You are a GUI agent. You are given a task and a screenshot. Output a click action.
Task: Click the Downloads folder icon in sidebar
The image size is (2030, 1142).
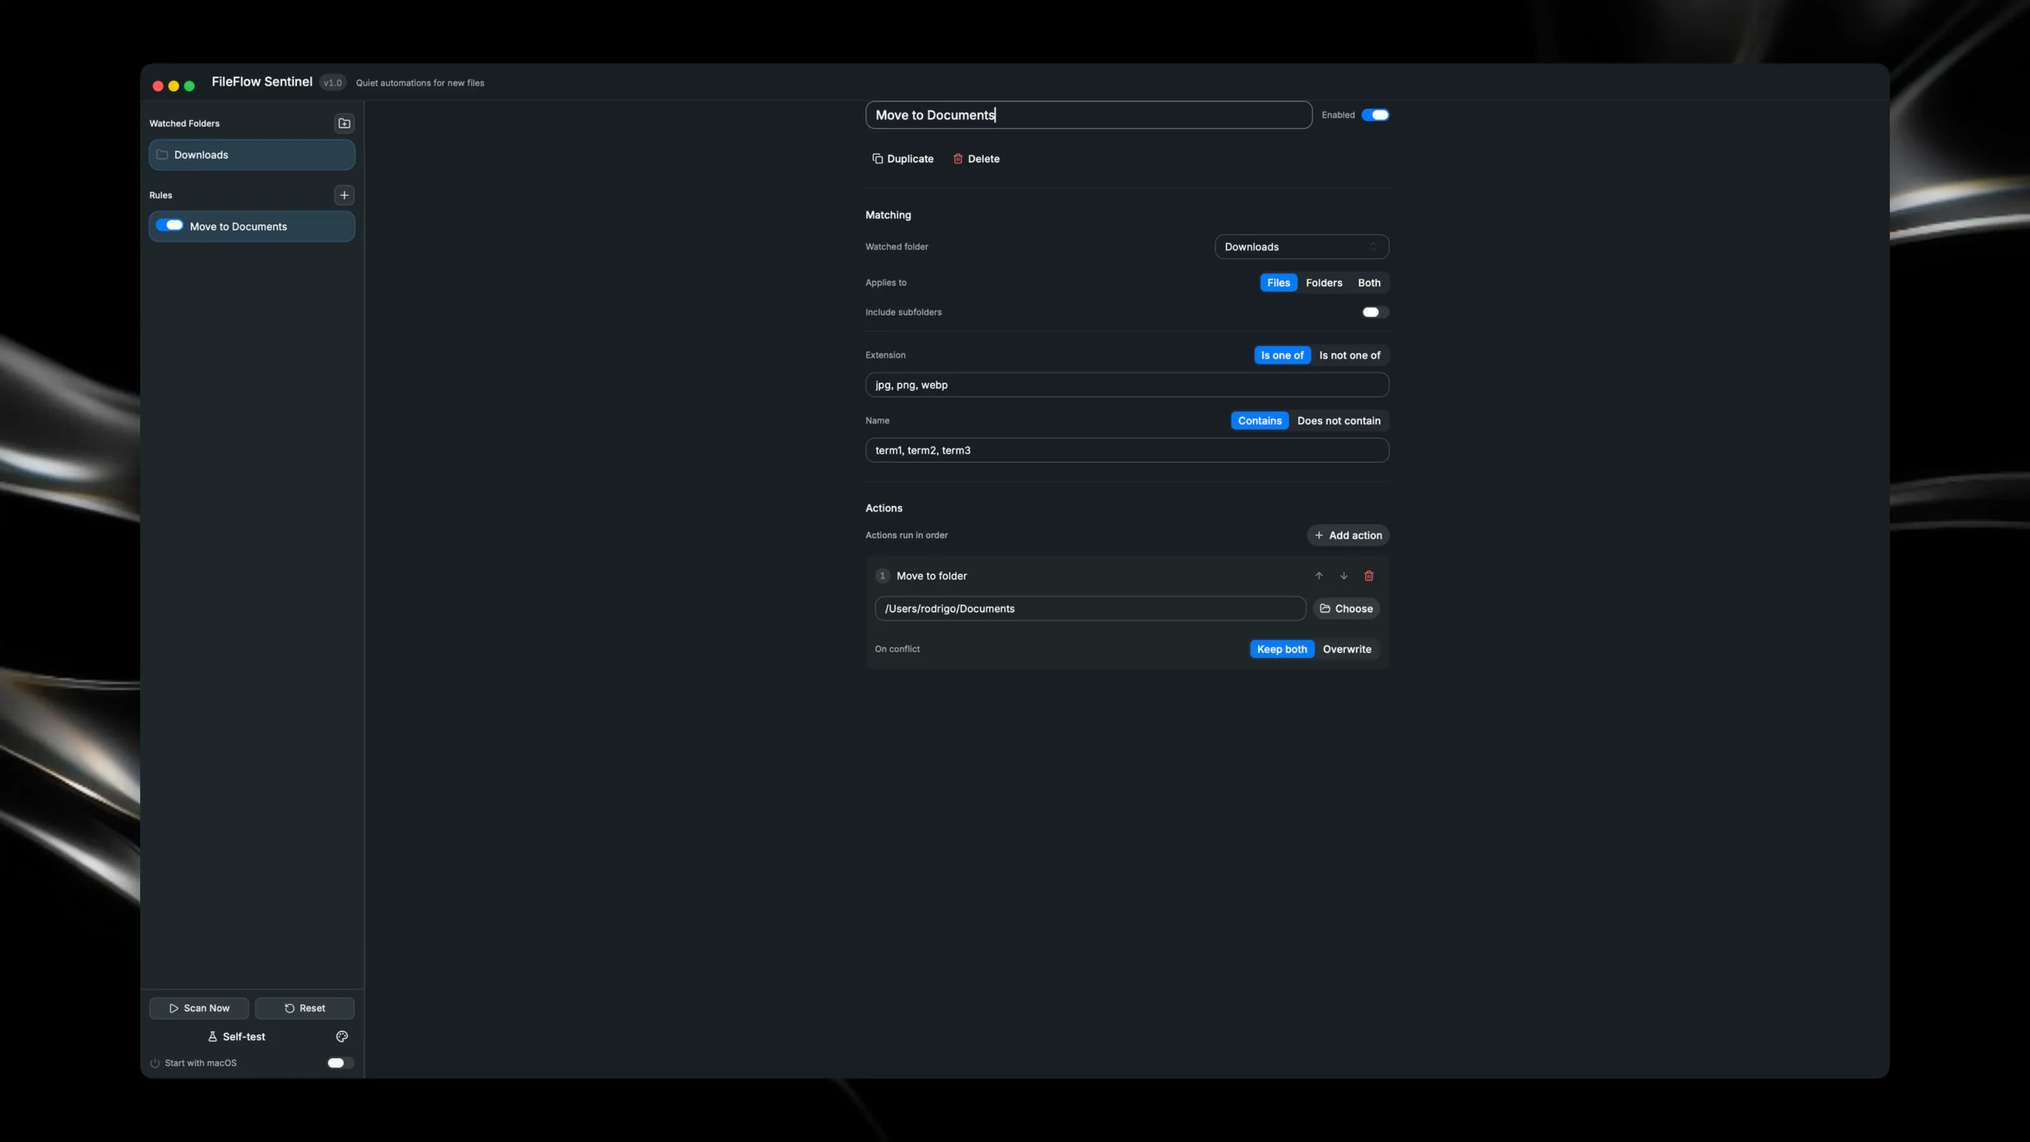pos(162,154)
